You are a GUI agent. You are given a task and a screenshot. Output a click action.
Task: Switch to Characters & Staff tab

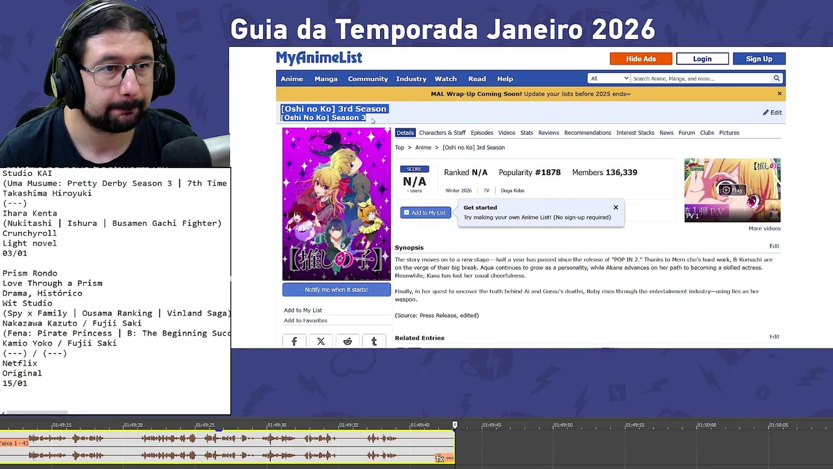point(443,133)
